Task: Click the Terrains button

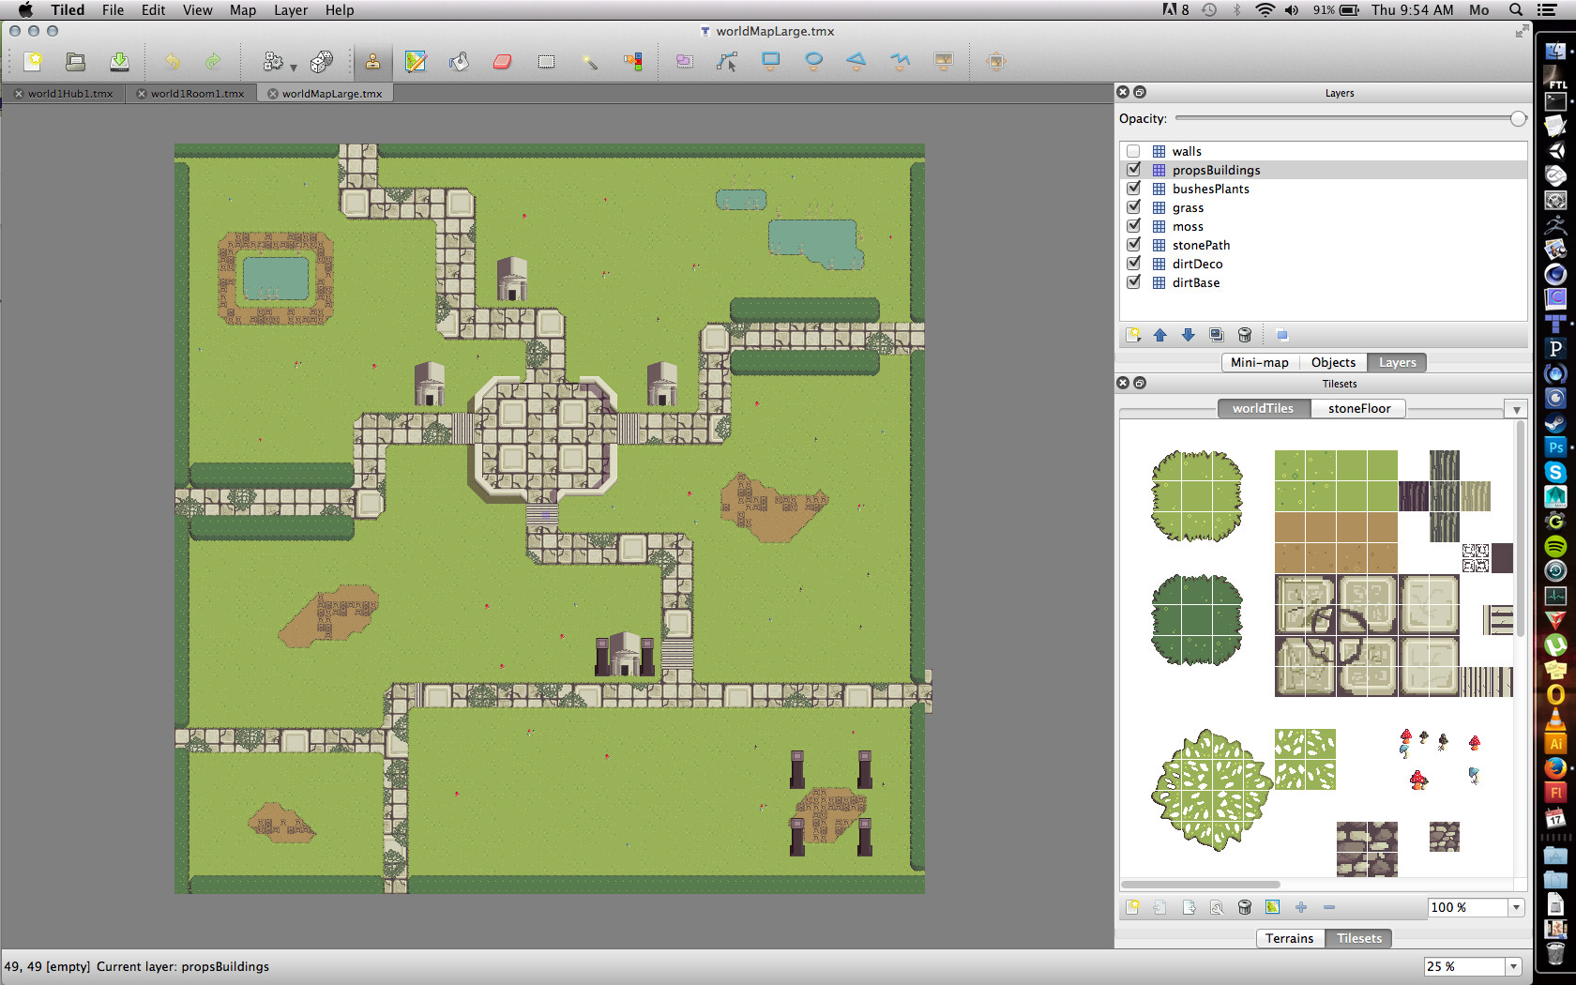Action: (x=1290, y=938)
